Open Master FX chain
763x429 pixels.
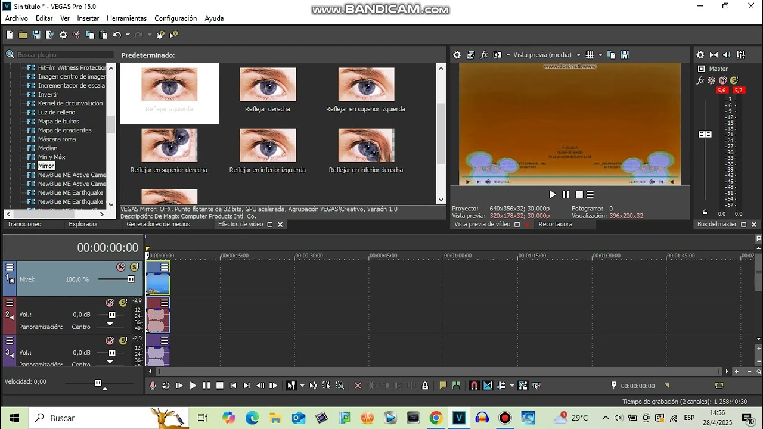point(701,80)
